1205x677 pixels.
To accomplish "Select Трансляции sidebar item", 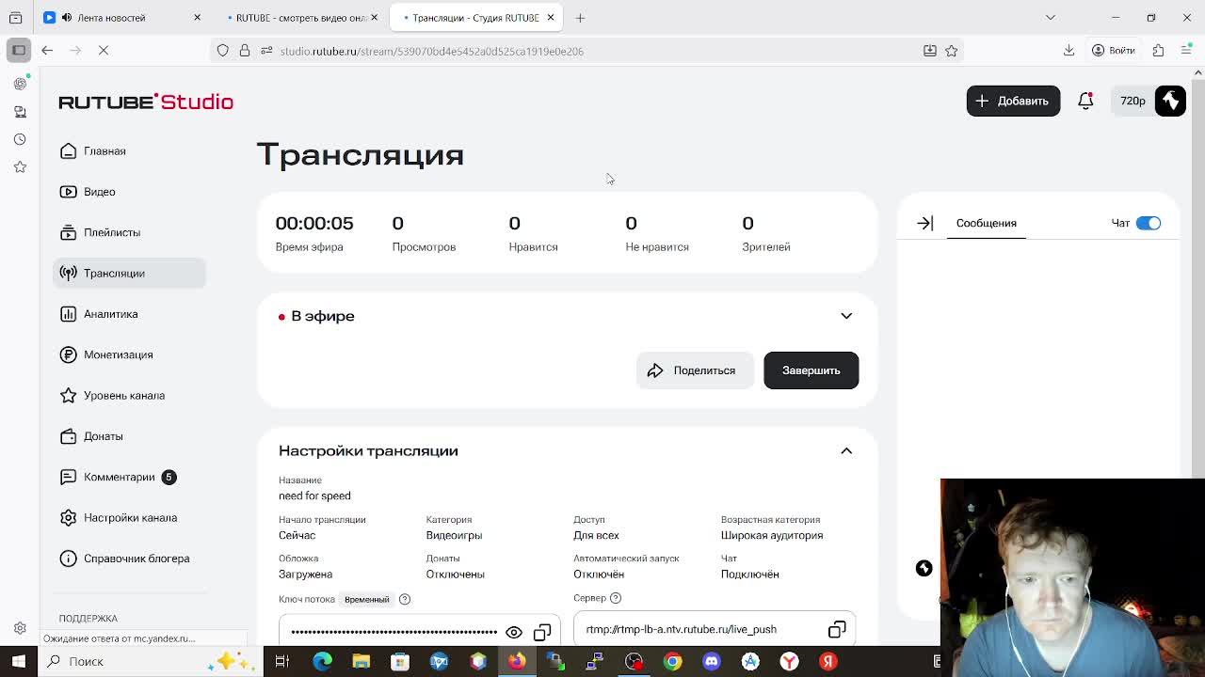I will [x=129, y=273].
